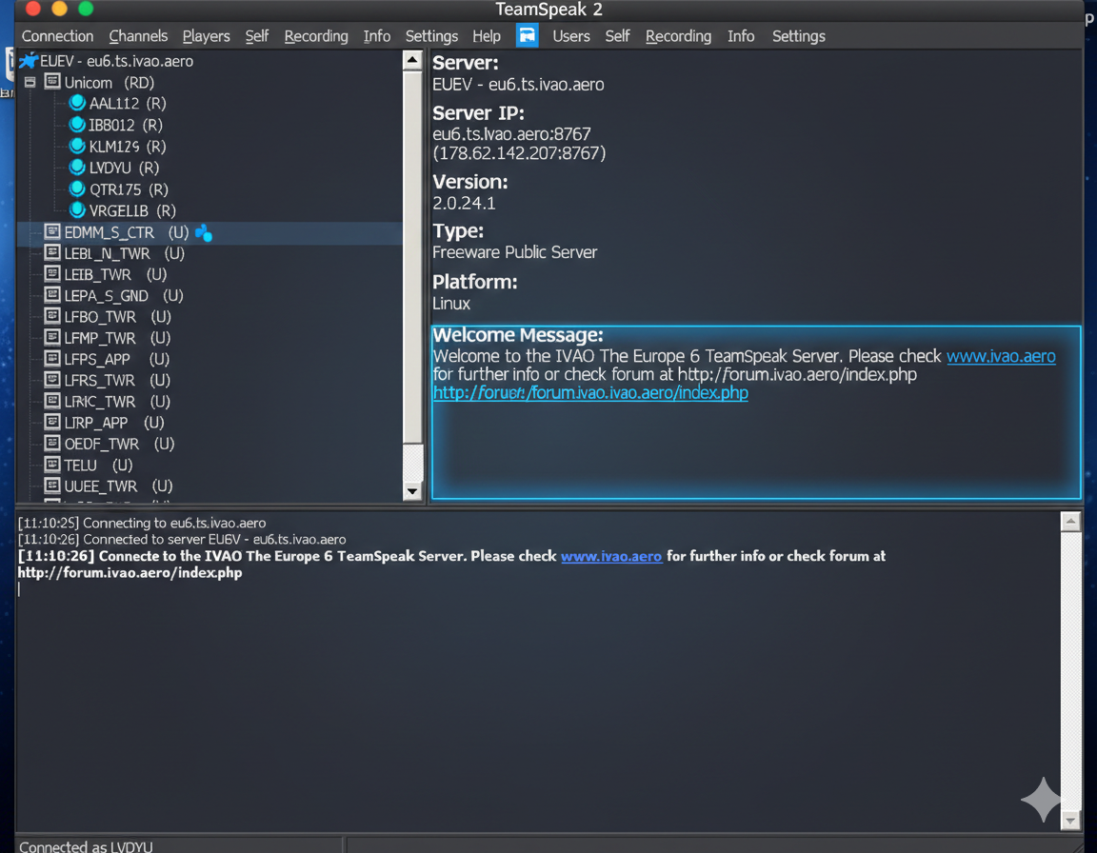
Task: Click the blue status icon after EDMM_S_CTR
Action: tap(203, 232)
